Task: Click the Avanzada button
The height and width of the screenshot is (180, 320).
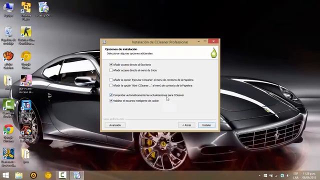Action: tap(115, 125)
